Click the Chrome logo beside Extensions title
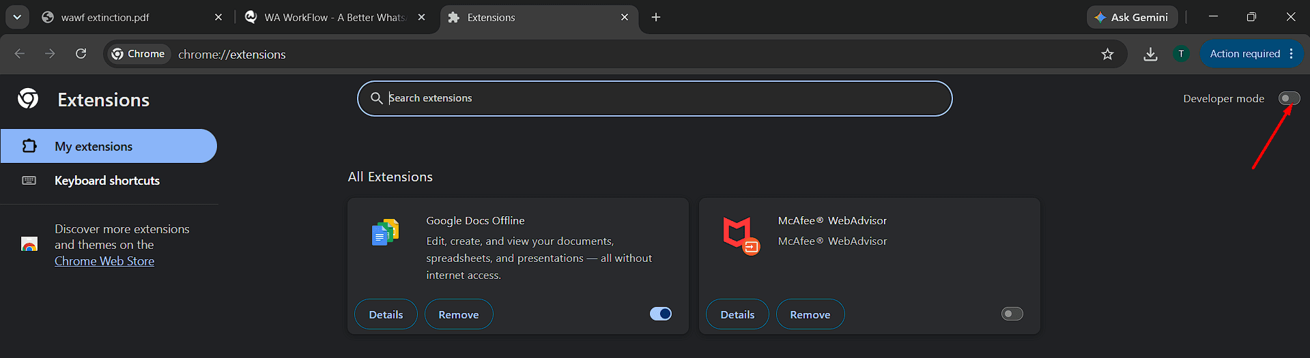 [x=28, y=99]
